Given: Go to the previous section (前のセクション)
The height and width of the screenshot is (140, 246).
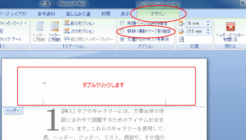Looking at the screenshot, I should pos(79,23).
